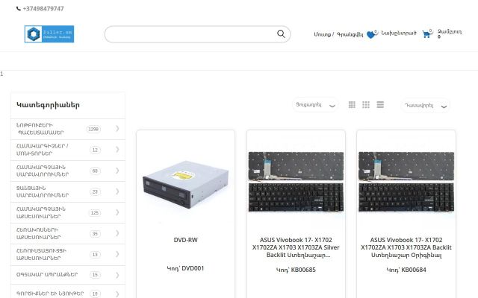Expand ՑԱՆՑԱՅԻՆ ՍԱՐՔԱՎՈՐՈՒՄՆԵՐ category arrow
This screenshot has width=478, height=298.
117,191
